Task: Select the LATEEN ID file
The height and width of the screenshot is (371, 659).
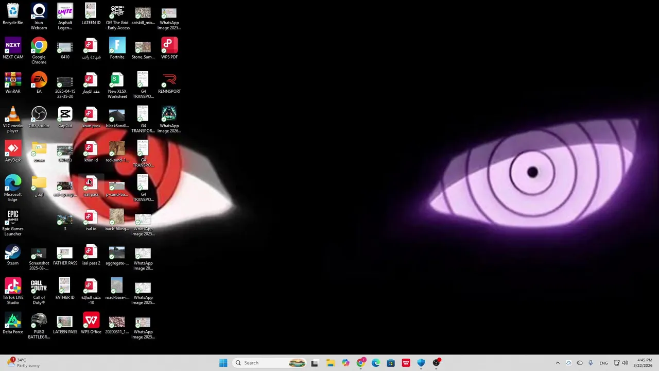Action: tap(91, 14)
